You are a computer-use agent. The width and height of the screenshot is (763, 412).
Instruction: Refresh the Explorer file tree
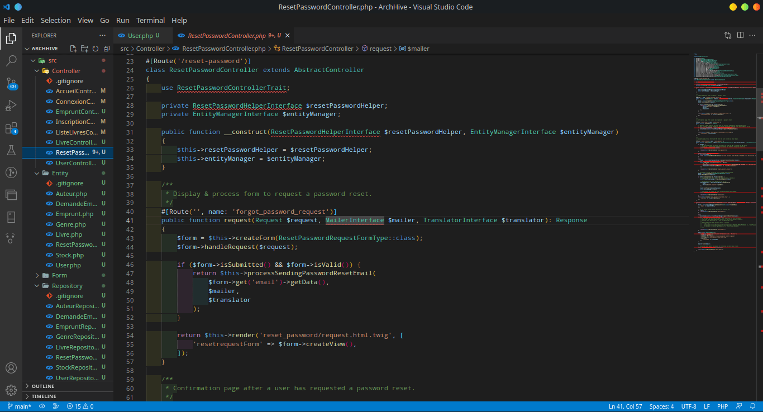click(95, 49)
